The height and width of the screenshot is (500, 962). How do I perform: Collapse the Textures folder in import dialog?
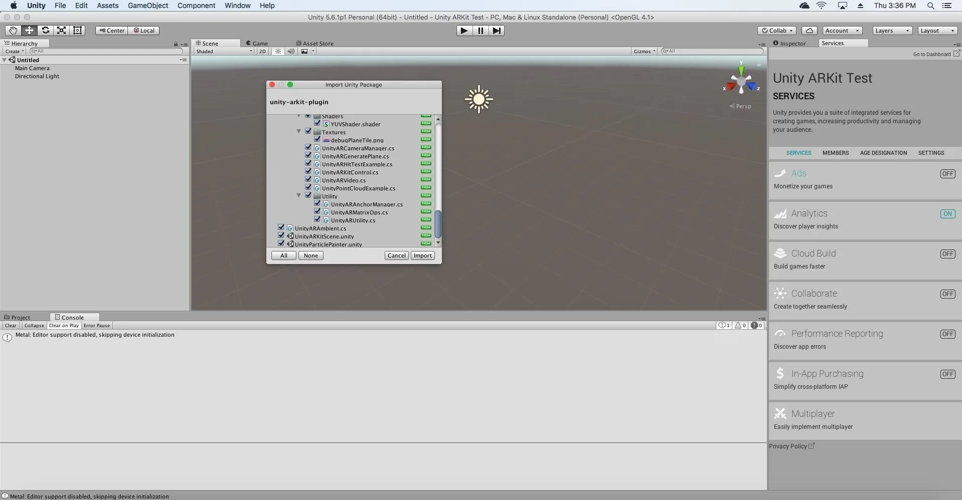coord(299,131)
